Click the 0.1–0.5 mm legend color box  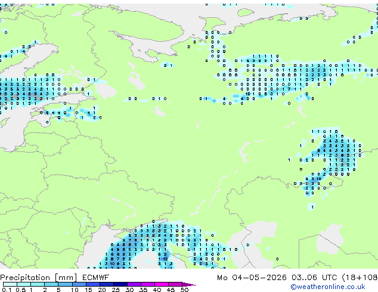point(10,284)
